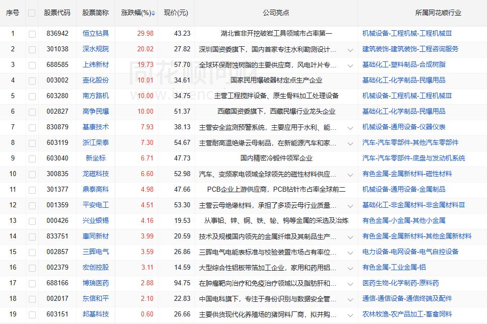Open stock link 恒立钻具

pyautogui.click(x=96, y=34)
